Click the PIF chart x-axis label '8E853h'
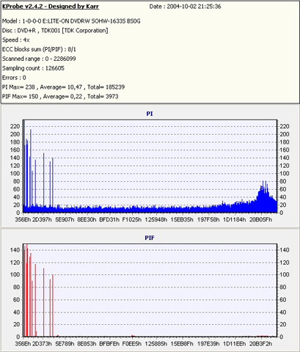Screen dimensions: 300x352 point(87,344)
